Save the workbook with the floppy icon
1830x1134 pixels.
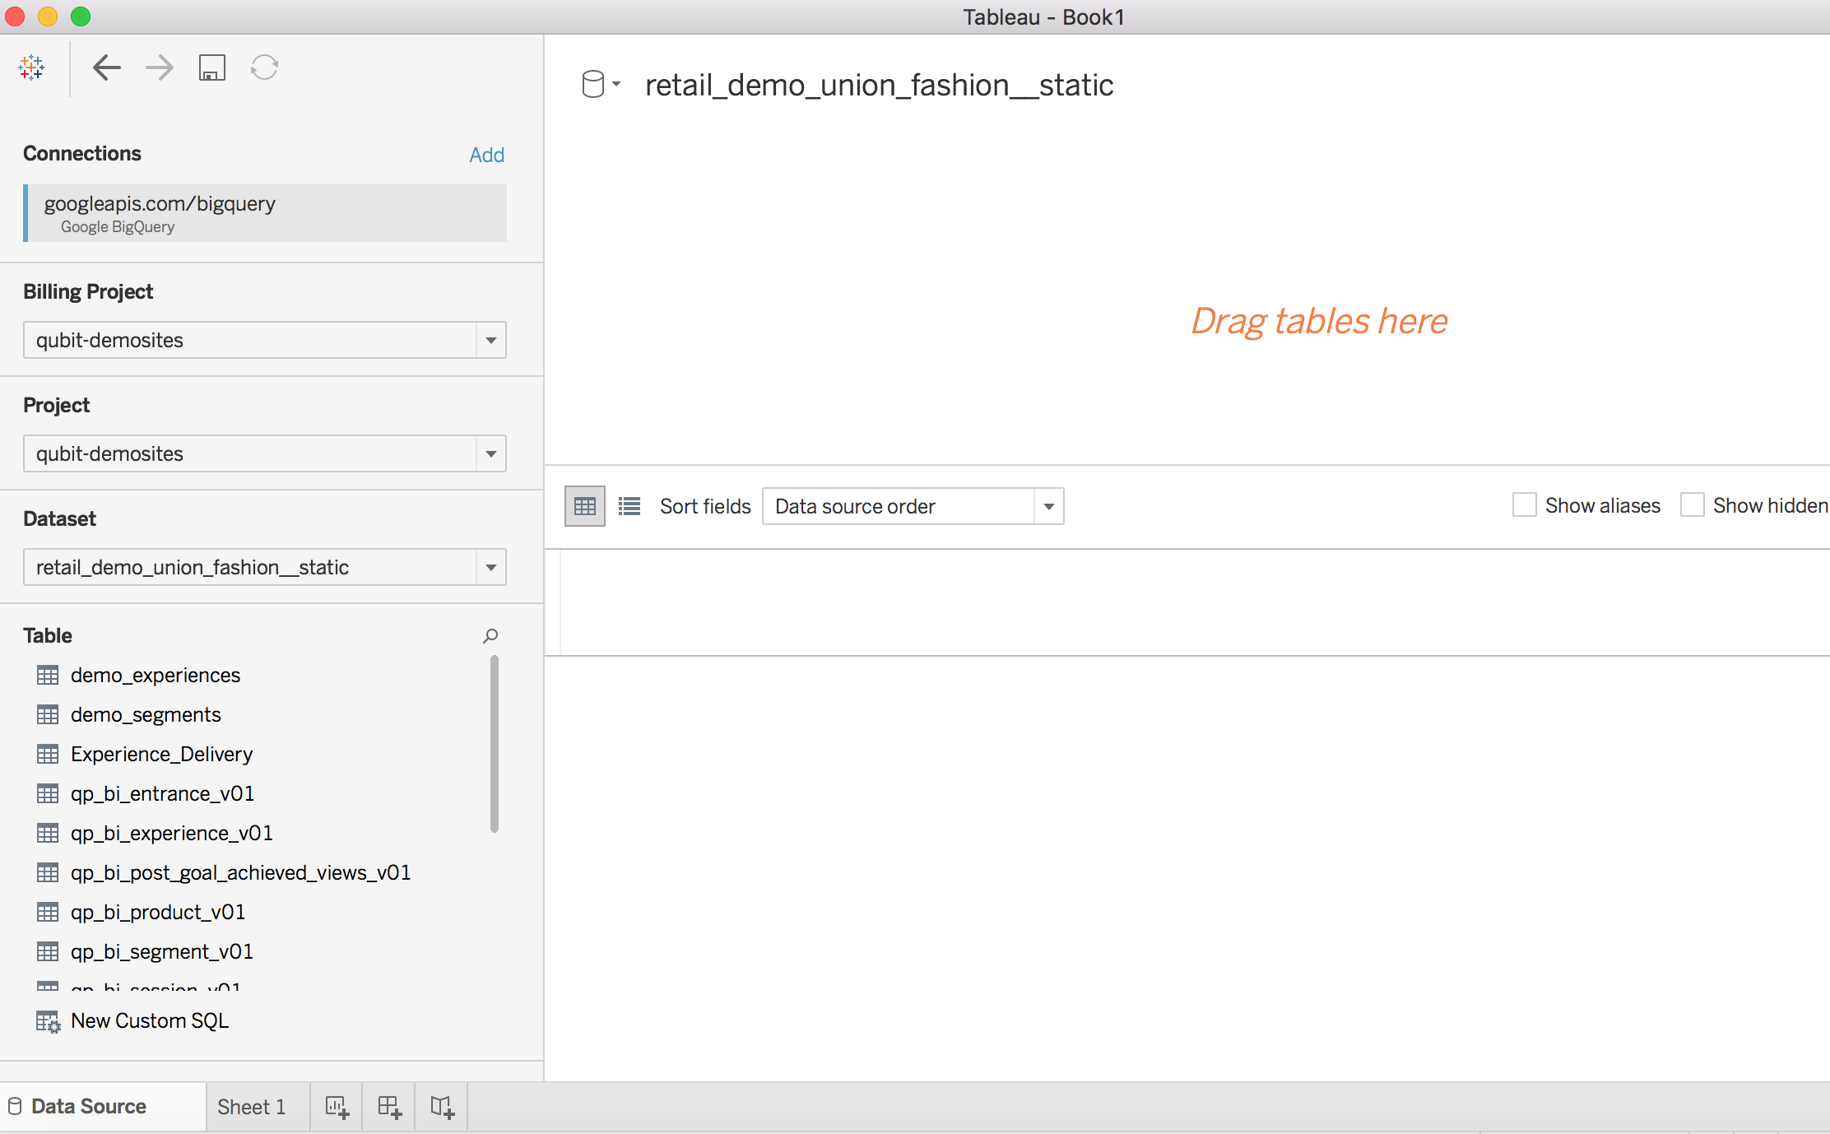pyautogui.click(x=212, y=67)
